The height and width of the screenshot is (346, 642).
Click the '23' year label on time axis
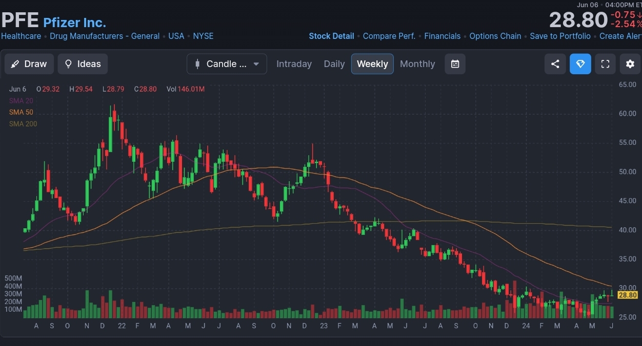(324, 326)
